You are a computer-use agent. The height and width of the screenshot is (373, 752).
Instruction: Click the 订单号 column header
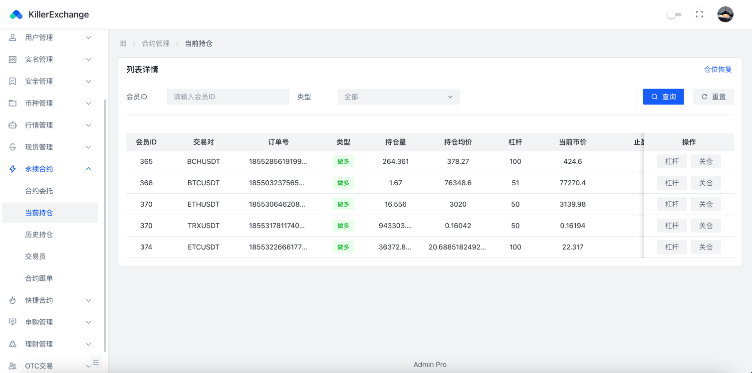pos(278,142)
